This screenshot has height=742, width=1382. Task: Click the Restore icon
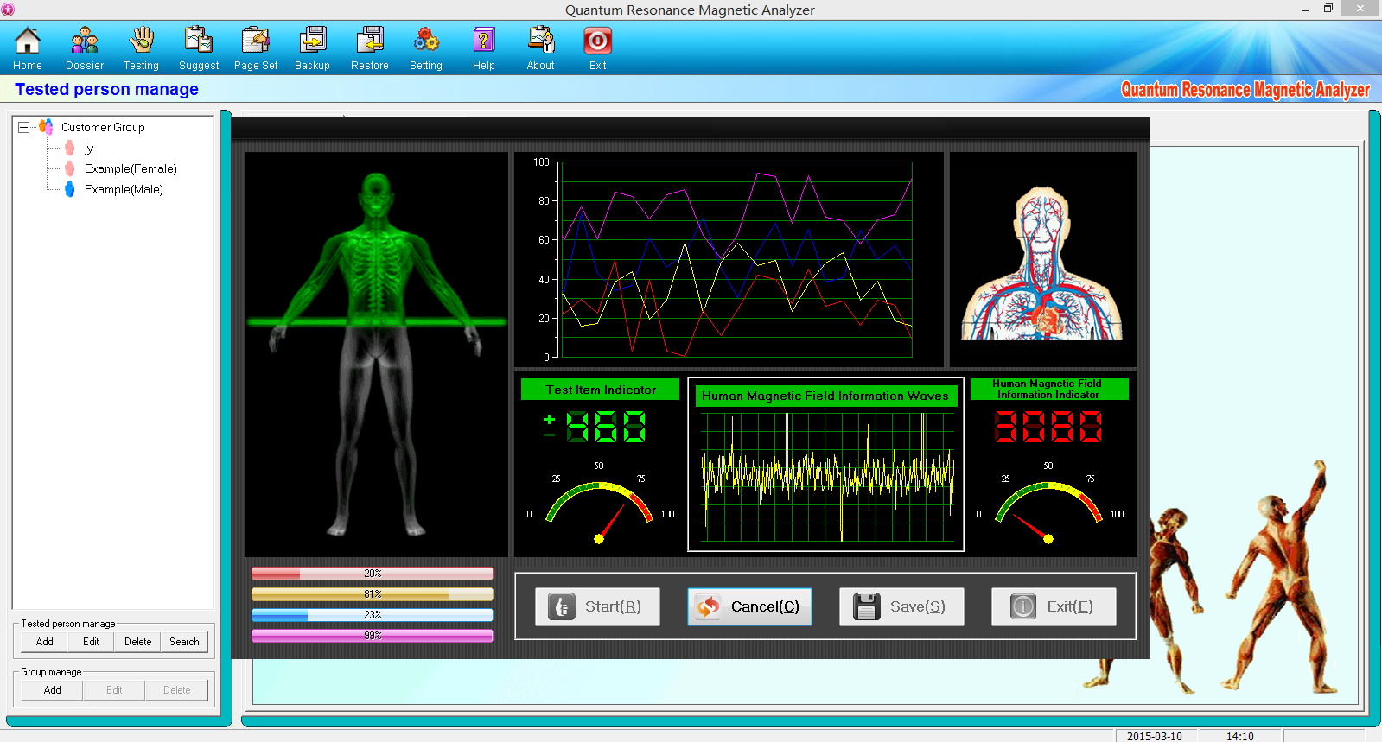(369, 41)
